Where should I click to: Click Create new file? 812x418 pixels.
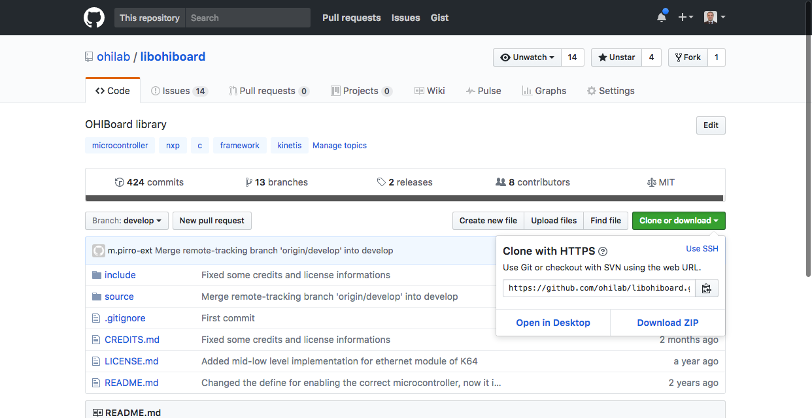pos(488,221)
